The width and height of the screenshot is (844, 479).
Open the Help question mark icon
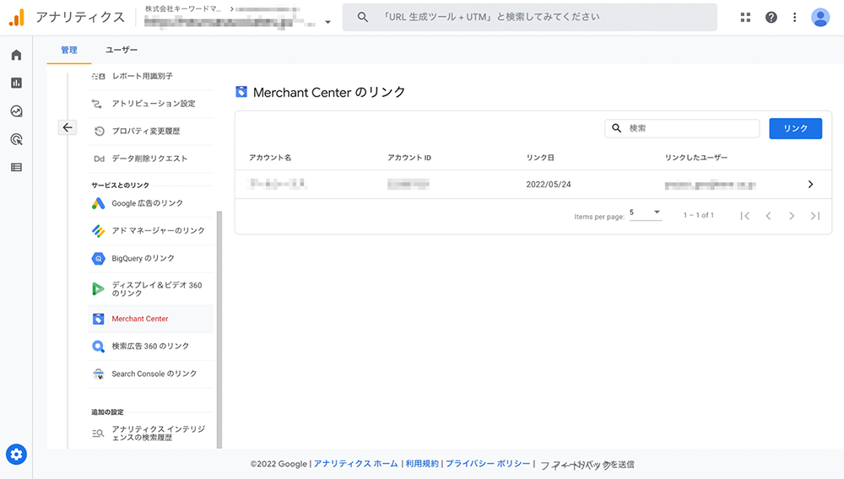[771, 17]
